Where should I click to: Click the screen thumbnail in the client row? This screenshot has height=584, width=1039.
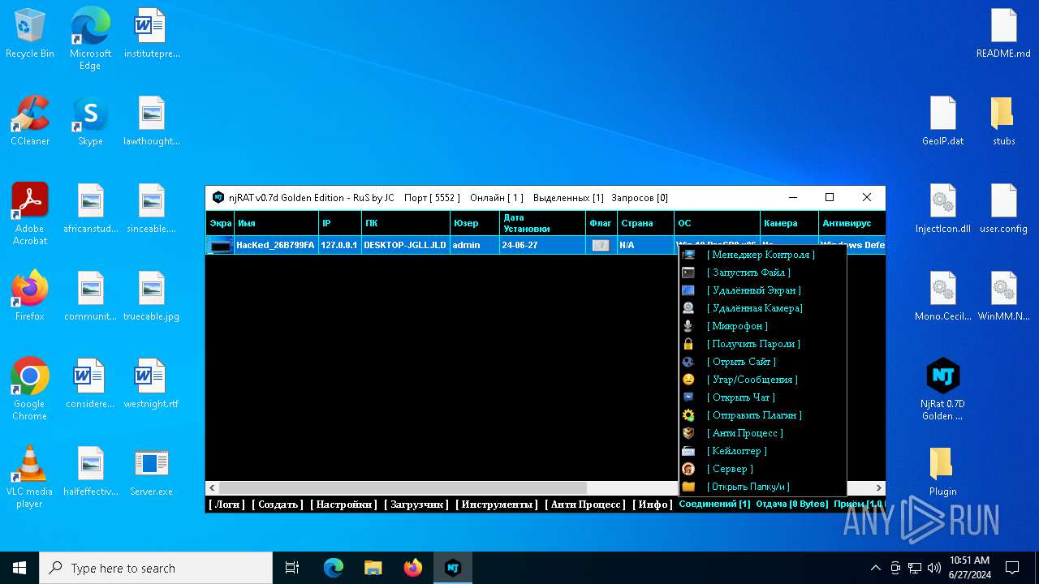pos(220,245)
